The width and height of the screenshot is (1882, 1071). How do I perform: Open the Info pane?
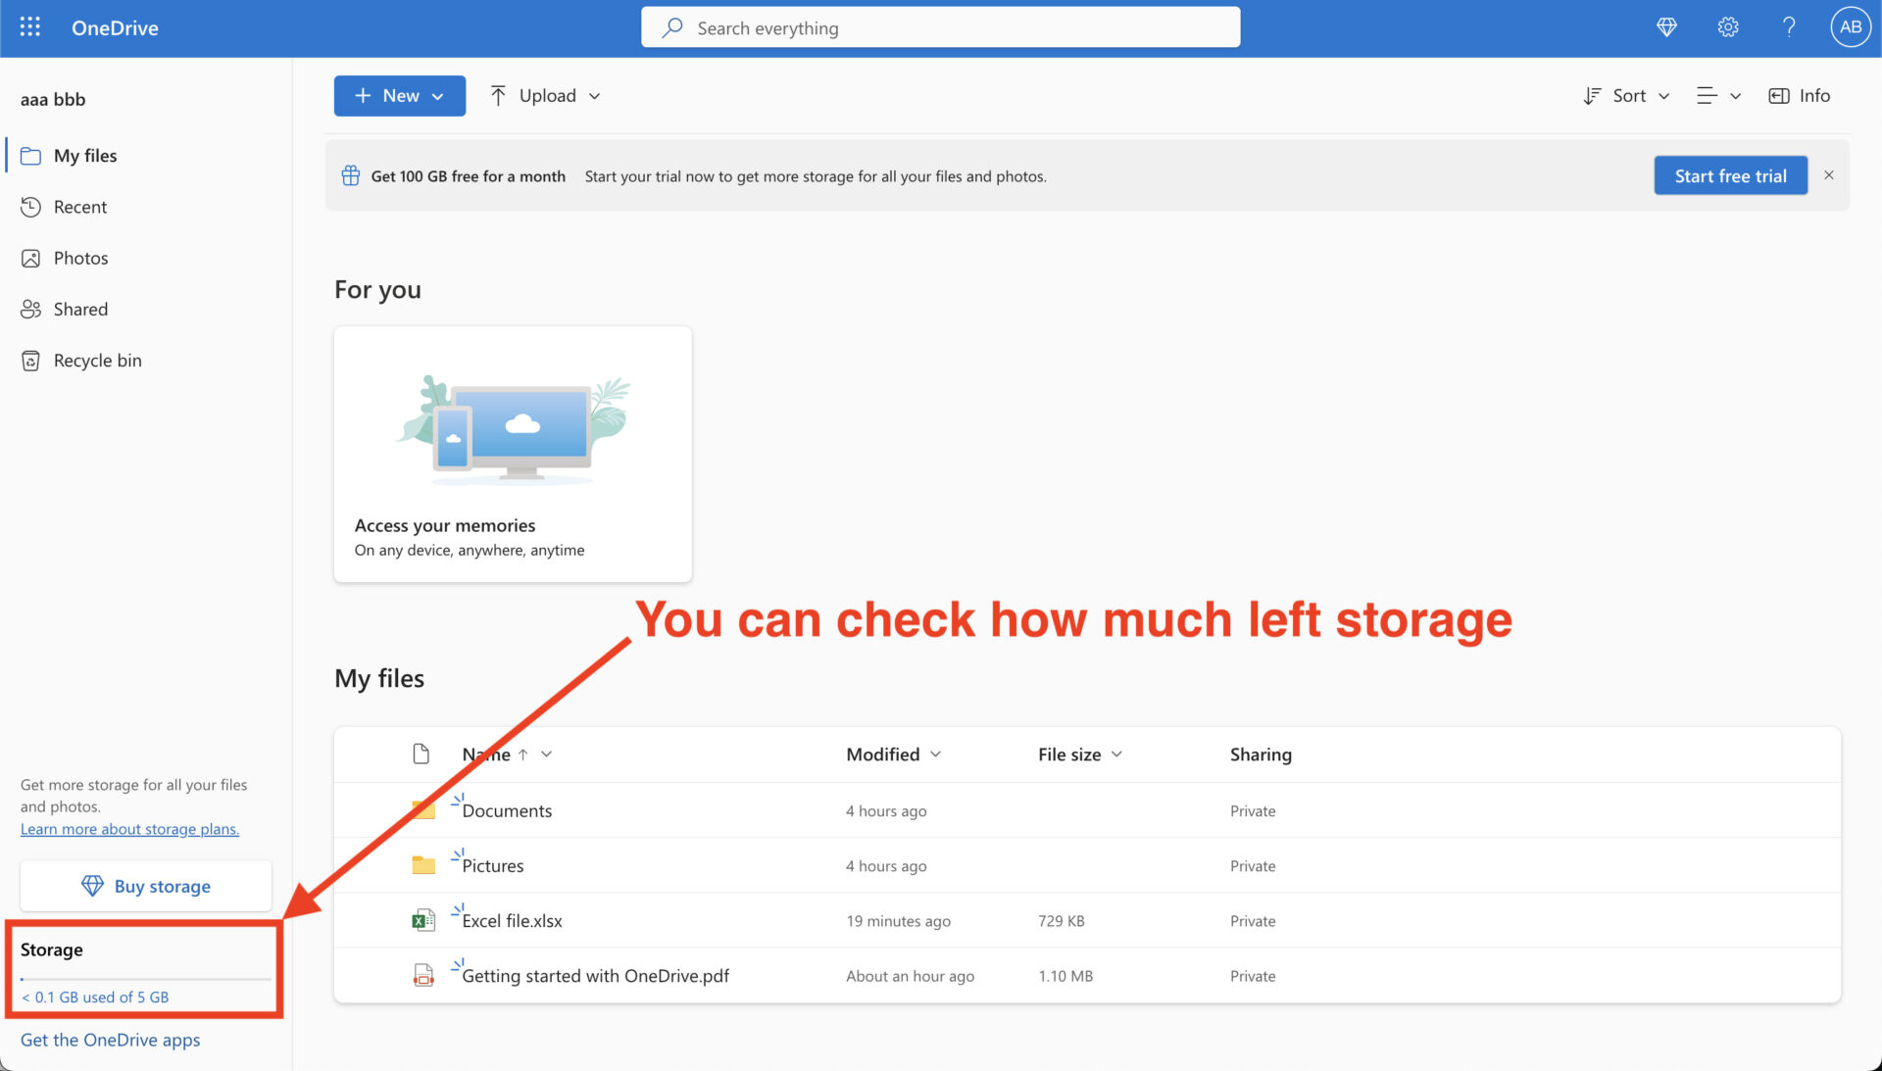click(x=1799, y=95)
